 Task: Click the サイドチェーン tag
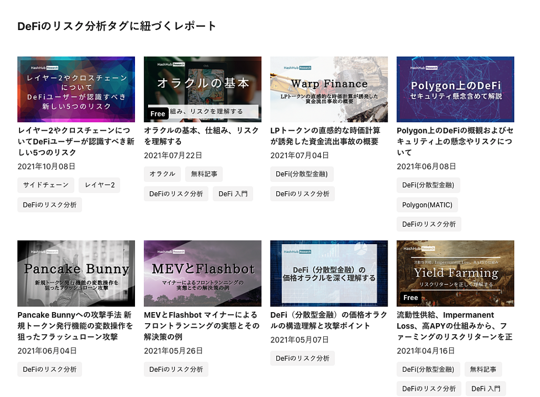(45, 185)
